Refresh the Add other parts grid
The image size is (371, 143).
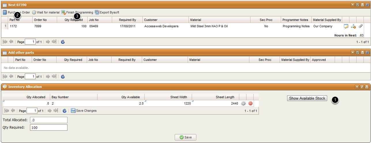point(63,77)
